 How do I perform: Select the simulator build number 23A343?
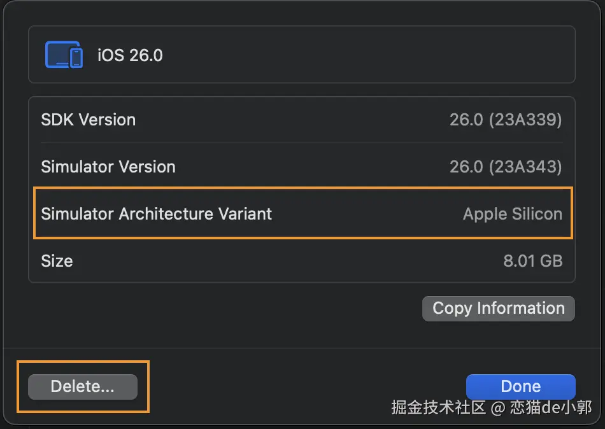[x=525, y=167]
